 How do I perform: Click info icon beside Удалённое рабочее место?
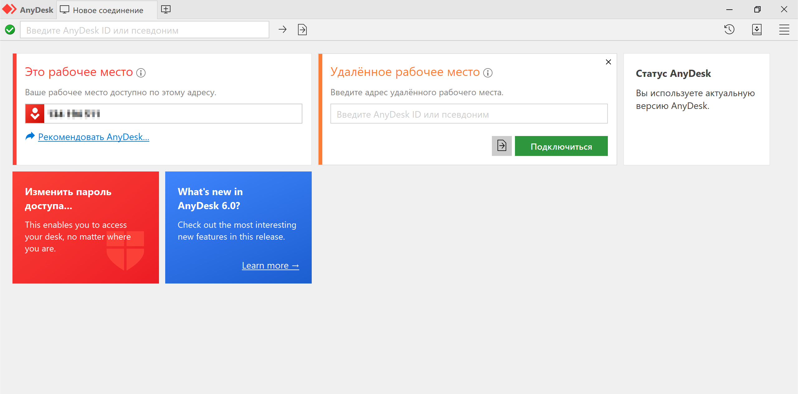[488, 73]
